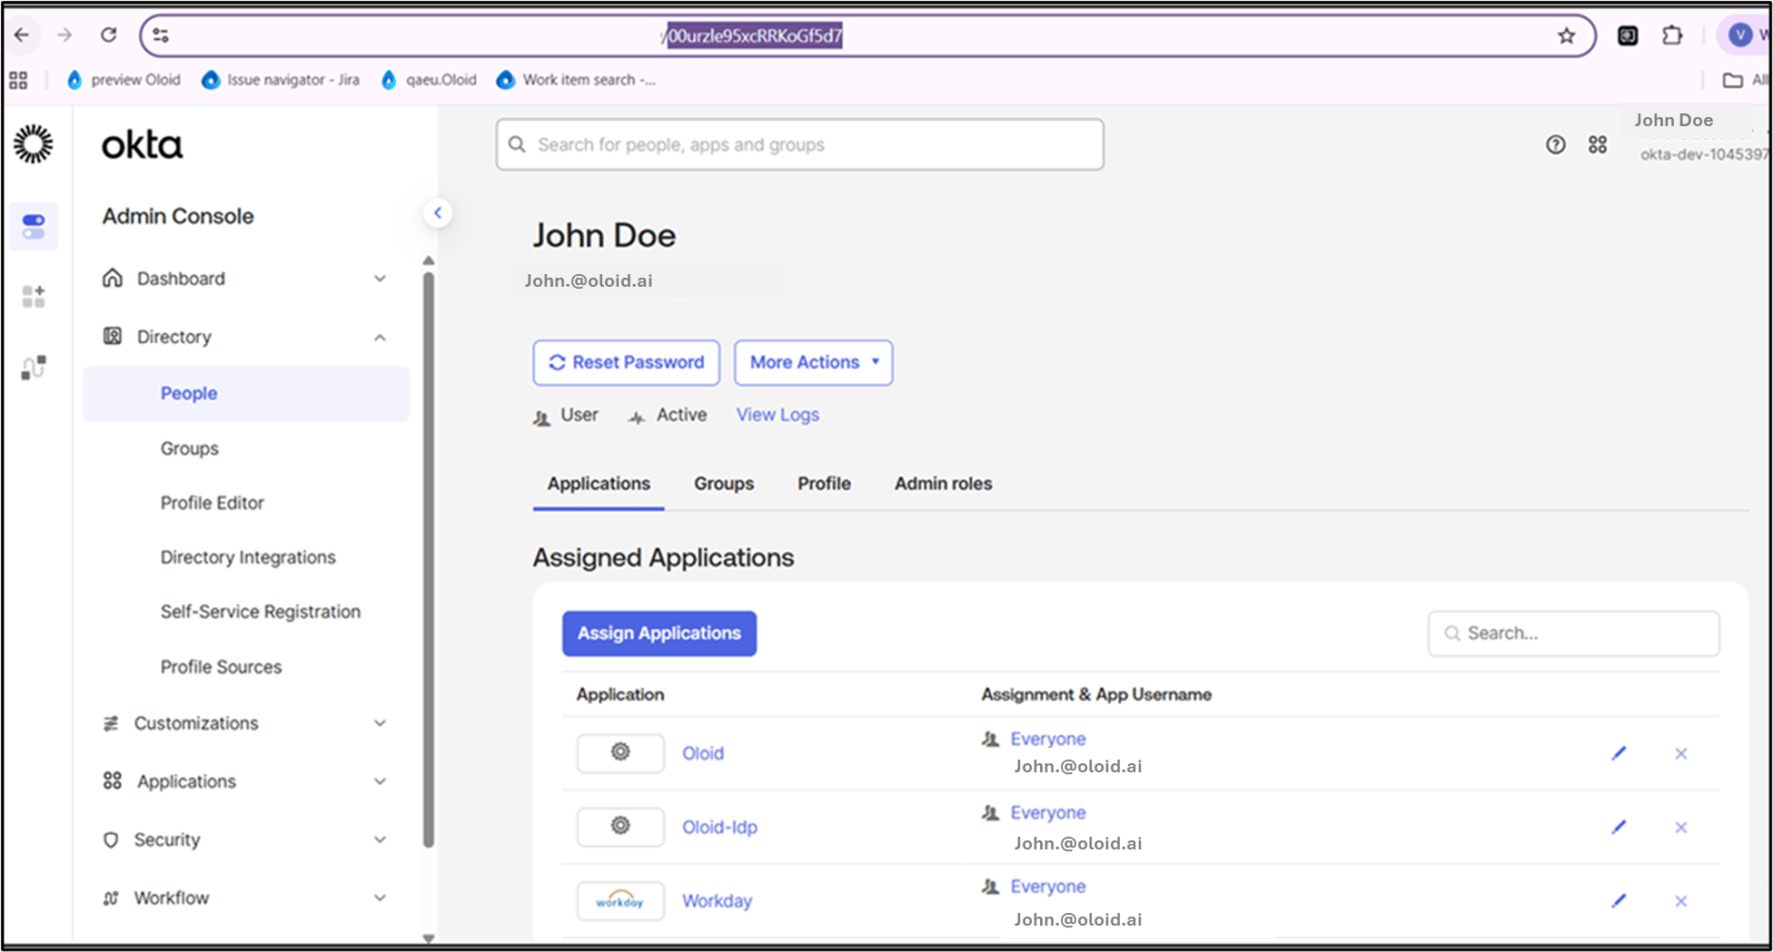1773x952 pixels.
Task: Expand the Workflow menu section
Action: point(245,898)
